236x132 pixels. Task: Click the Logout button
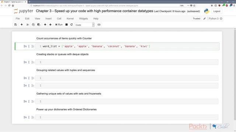point(216,11)
